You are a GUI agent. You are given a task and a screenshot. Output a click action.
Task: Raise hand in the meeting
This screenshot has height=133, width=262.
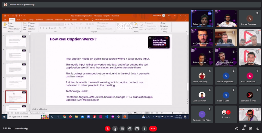pos(130,128)
